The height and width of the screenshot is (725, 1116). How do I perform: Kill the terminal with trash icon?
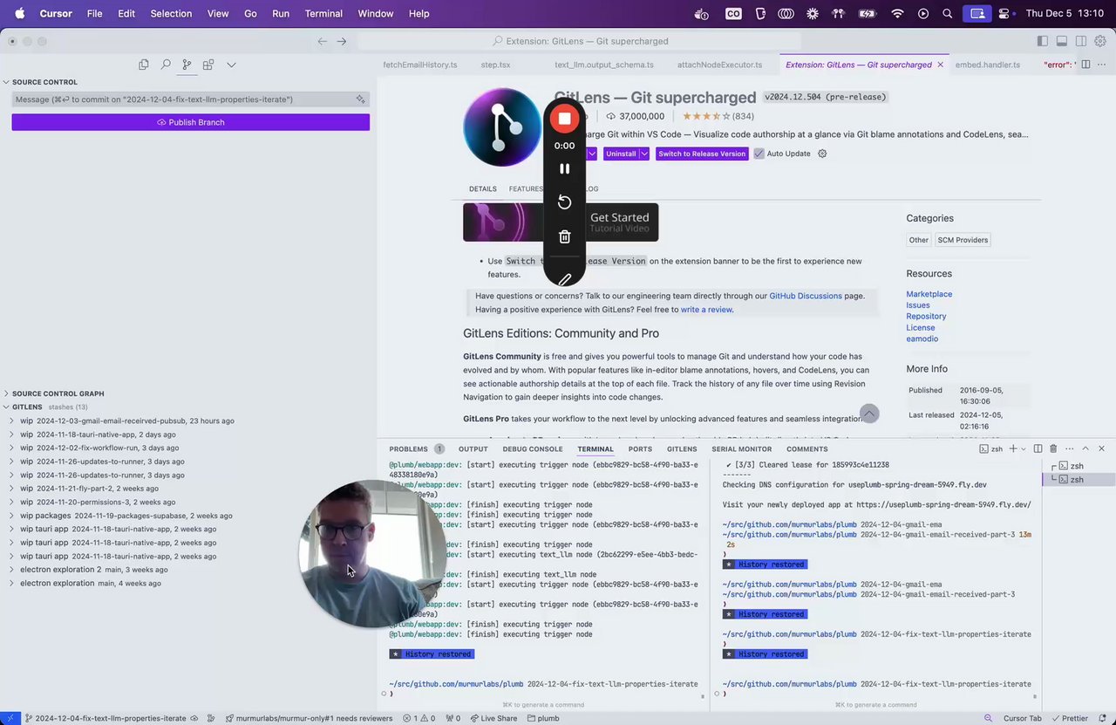coord(1053,448)
